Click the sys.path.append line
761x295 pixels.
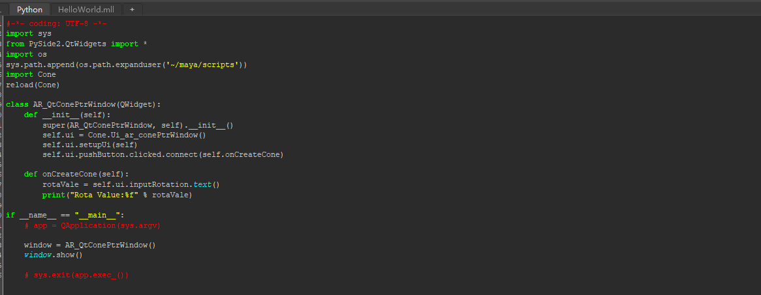127,64
